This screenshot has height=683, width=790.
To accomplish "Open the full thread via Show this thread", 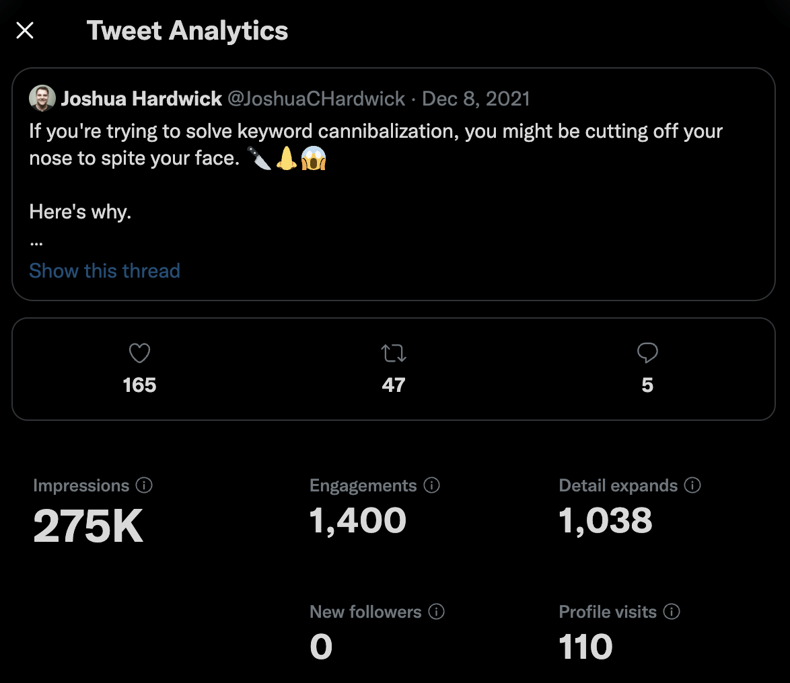I will [x=104, y=270].
